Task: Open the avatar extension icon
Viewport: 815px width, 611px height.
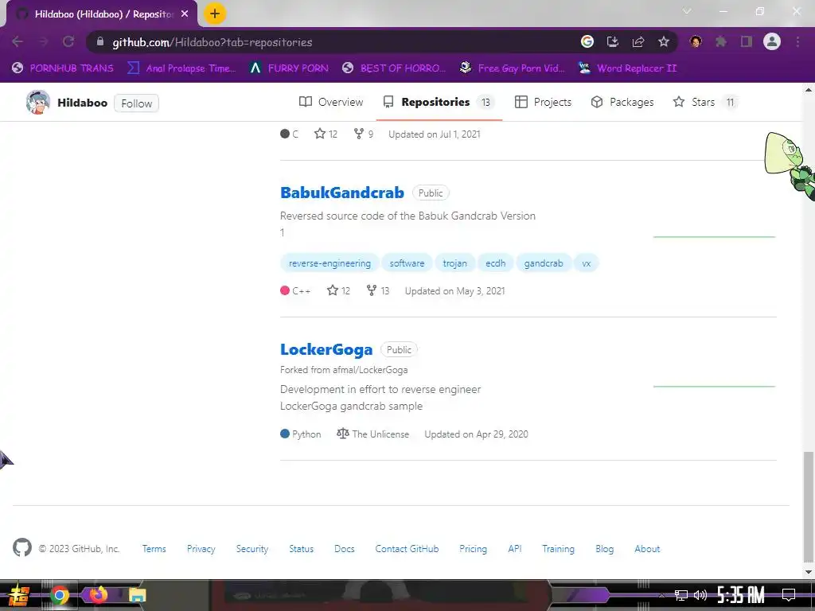Action: click(x=696, y=41)
